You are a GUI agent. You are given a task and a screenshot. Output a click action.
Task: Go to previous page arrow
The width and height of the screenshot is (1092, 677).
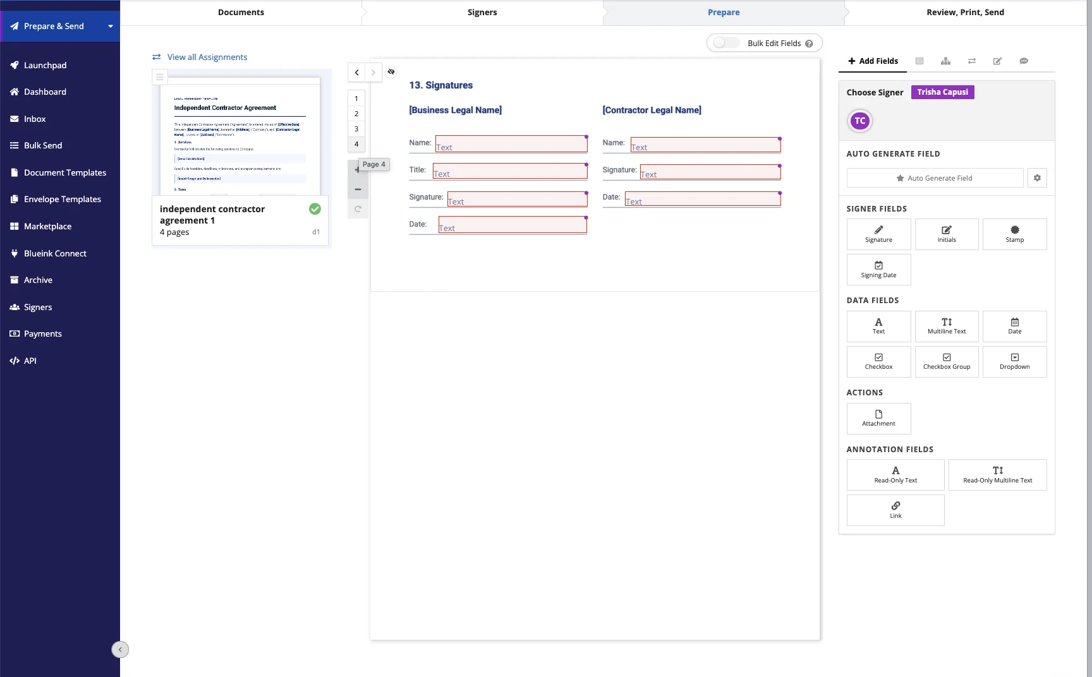pos(356,72)
